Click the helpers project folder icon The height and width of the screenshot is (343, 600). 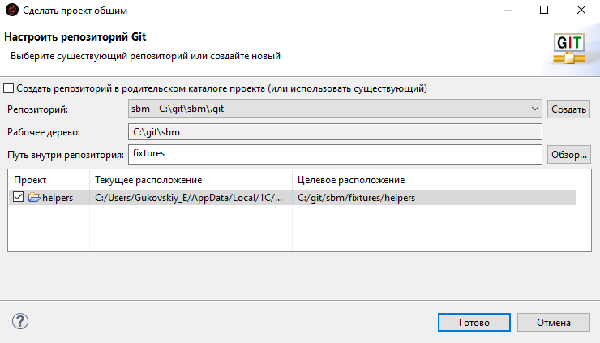(34, 198)
